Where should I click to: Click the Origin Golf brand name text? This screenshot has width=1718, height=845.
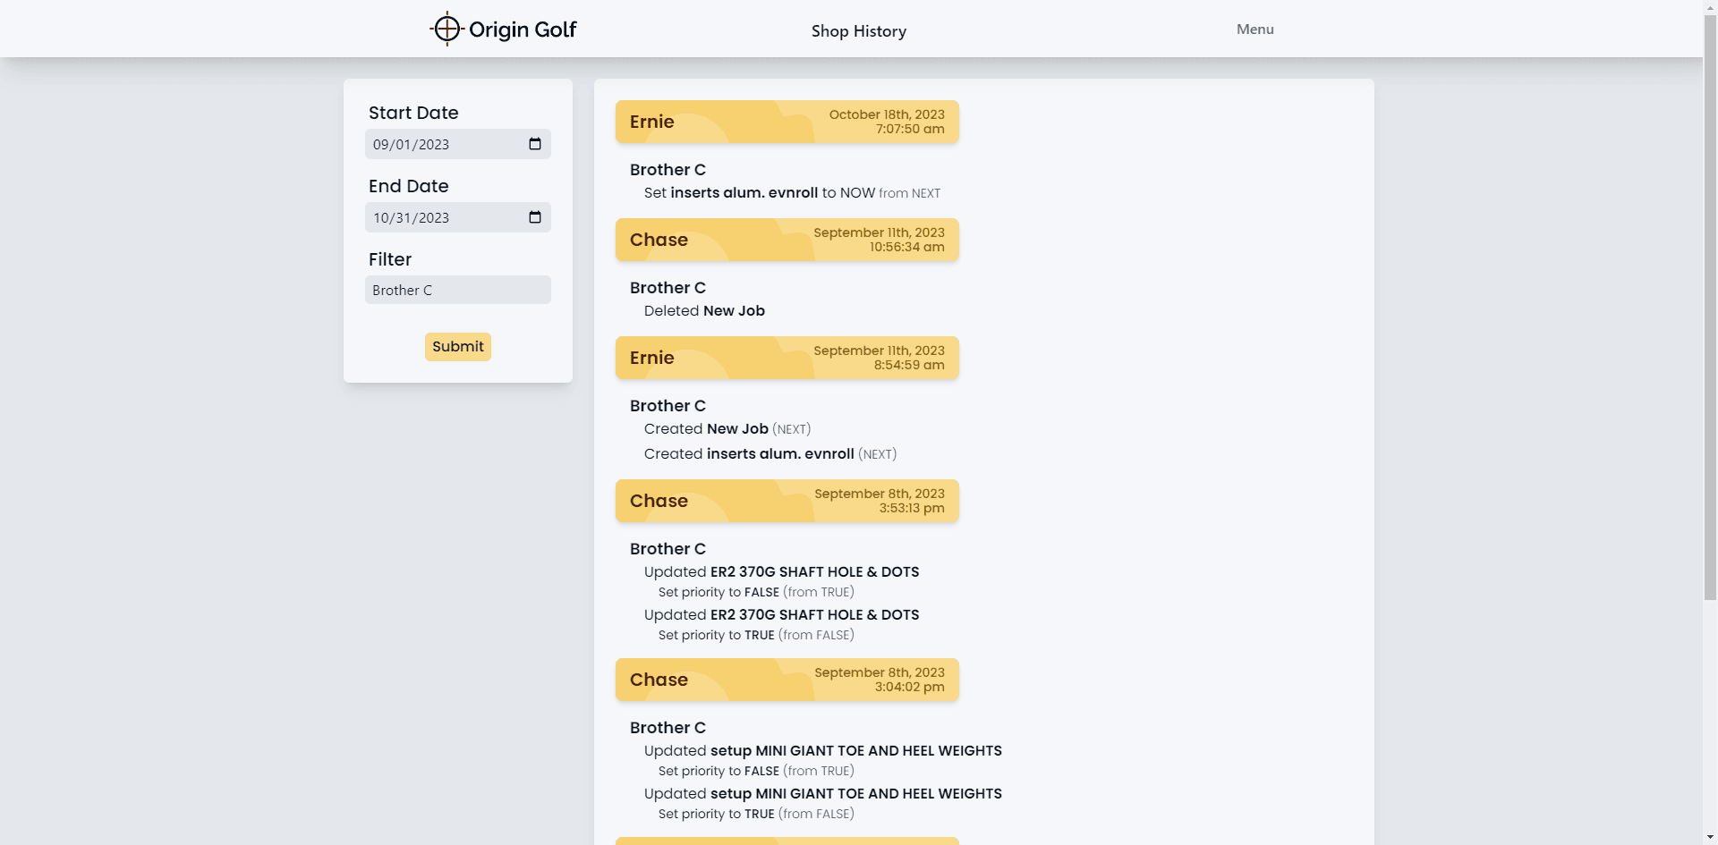(523, 30)
